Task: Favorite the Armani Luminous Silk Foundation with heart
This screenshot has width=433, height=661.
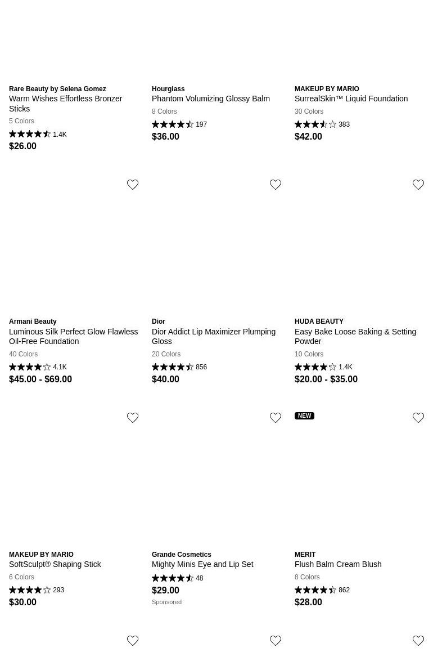Action: 133,185
